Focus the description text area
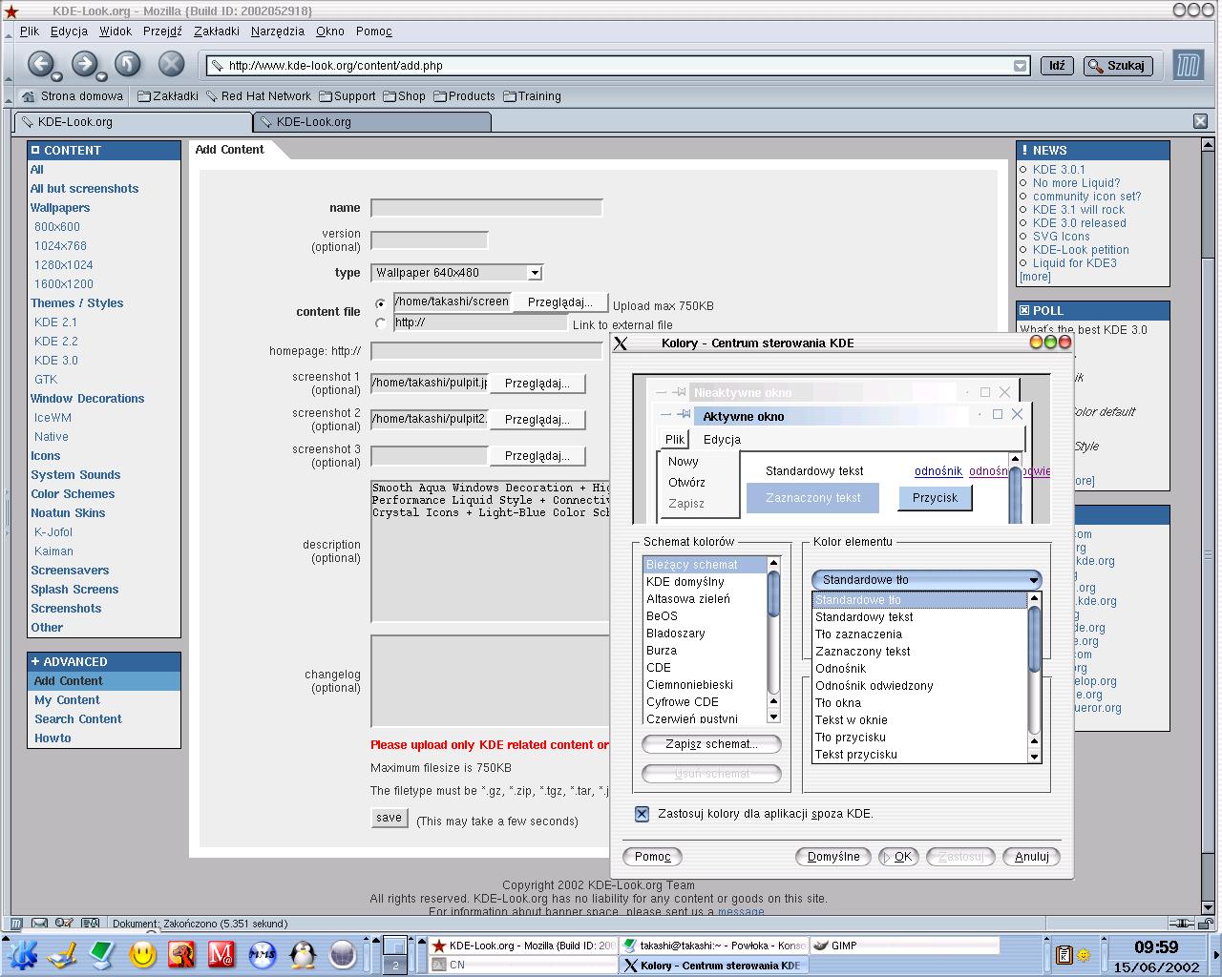This screenshot has width=1222, height=977. pyautogui.click(x=489, y=551)
